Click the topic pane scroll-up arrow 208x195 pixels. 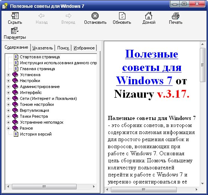click(x=202, y=44)
